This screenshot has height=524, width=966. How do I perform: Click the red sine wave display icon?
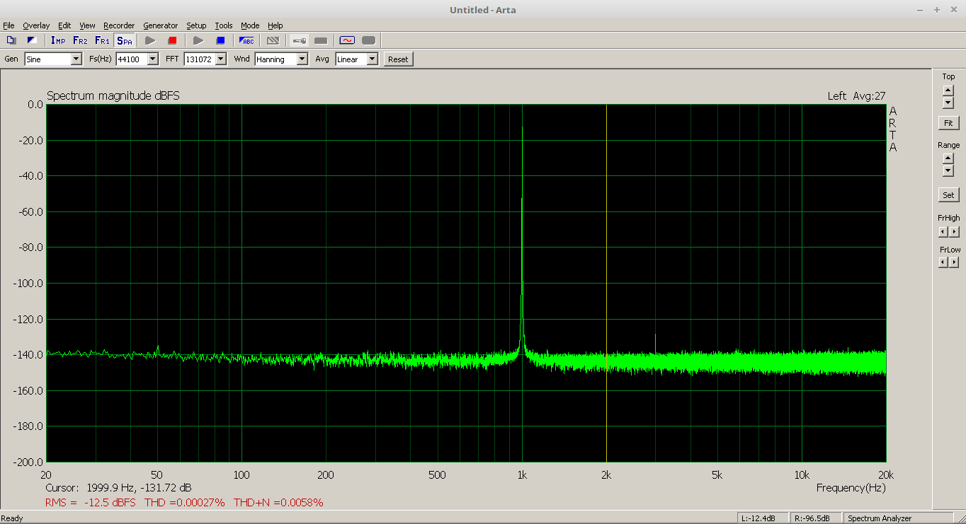pos(346,40)
